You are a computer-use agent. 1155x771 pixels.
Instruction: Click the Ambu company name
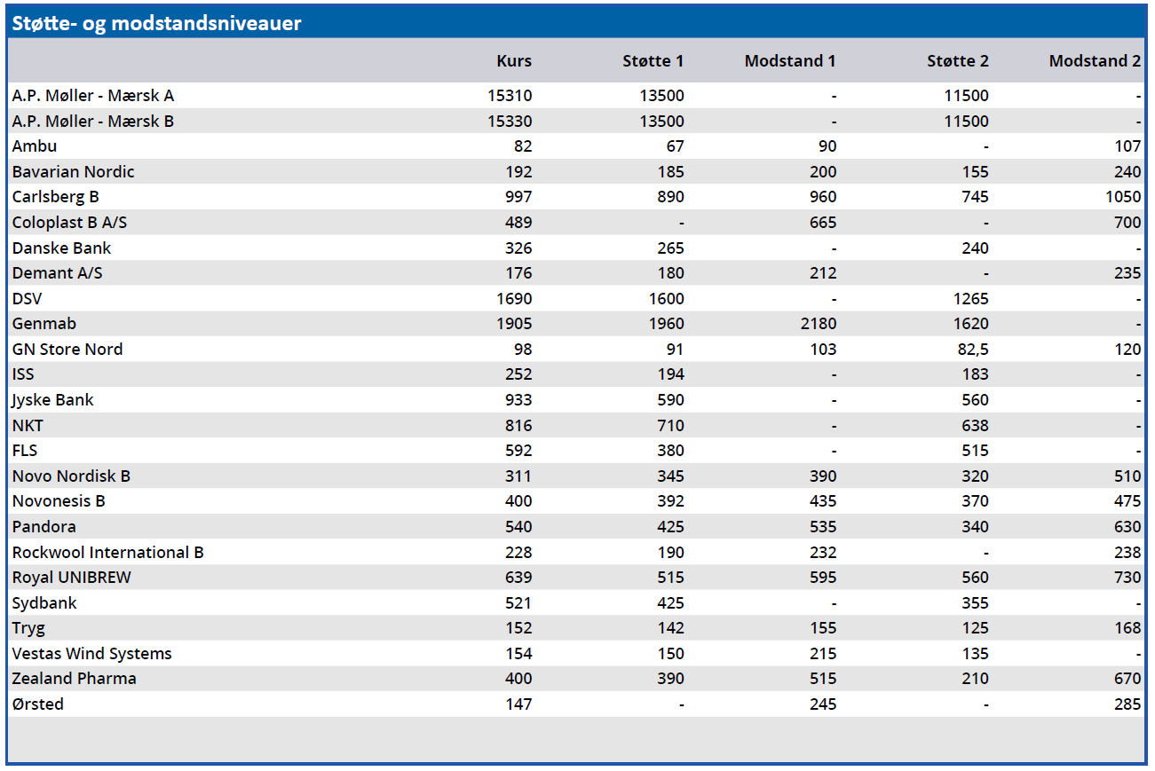click(x=35, y=146)
